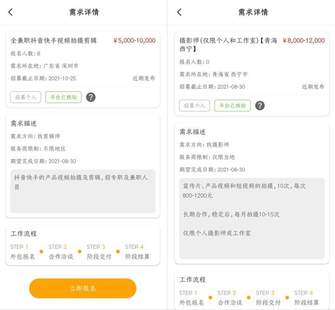Screen dimensions: 335x310
Task: Tap 工作流程 heading in right screen
Action: [x=193, y=279]
